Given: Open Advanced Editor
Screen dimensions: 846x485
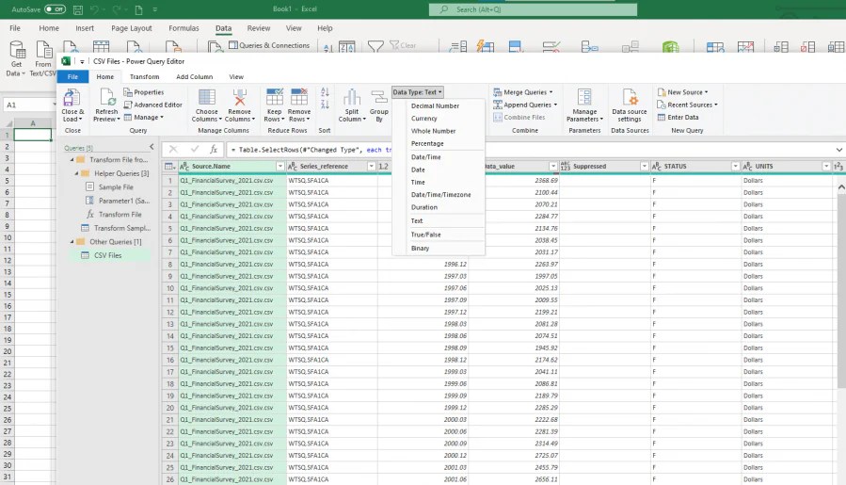Looking at the screenshot, I should click(152, 105).
